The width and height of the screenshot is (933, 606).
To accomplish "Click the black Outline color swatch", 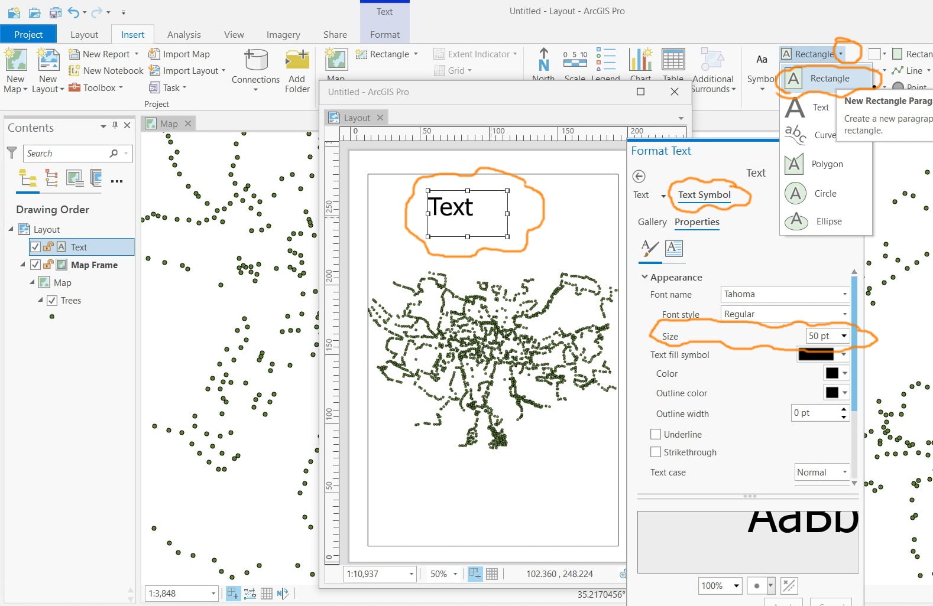I will click(x=832, y=393).
